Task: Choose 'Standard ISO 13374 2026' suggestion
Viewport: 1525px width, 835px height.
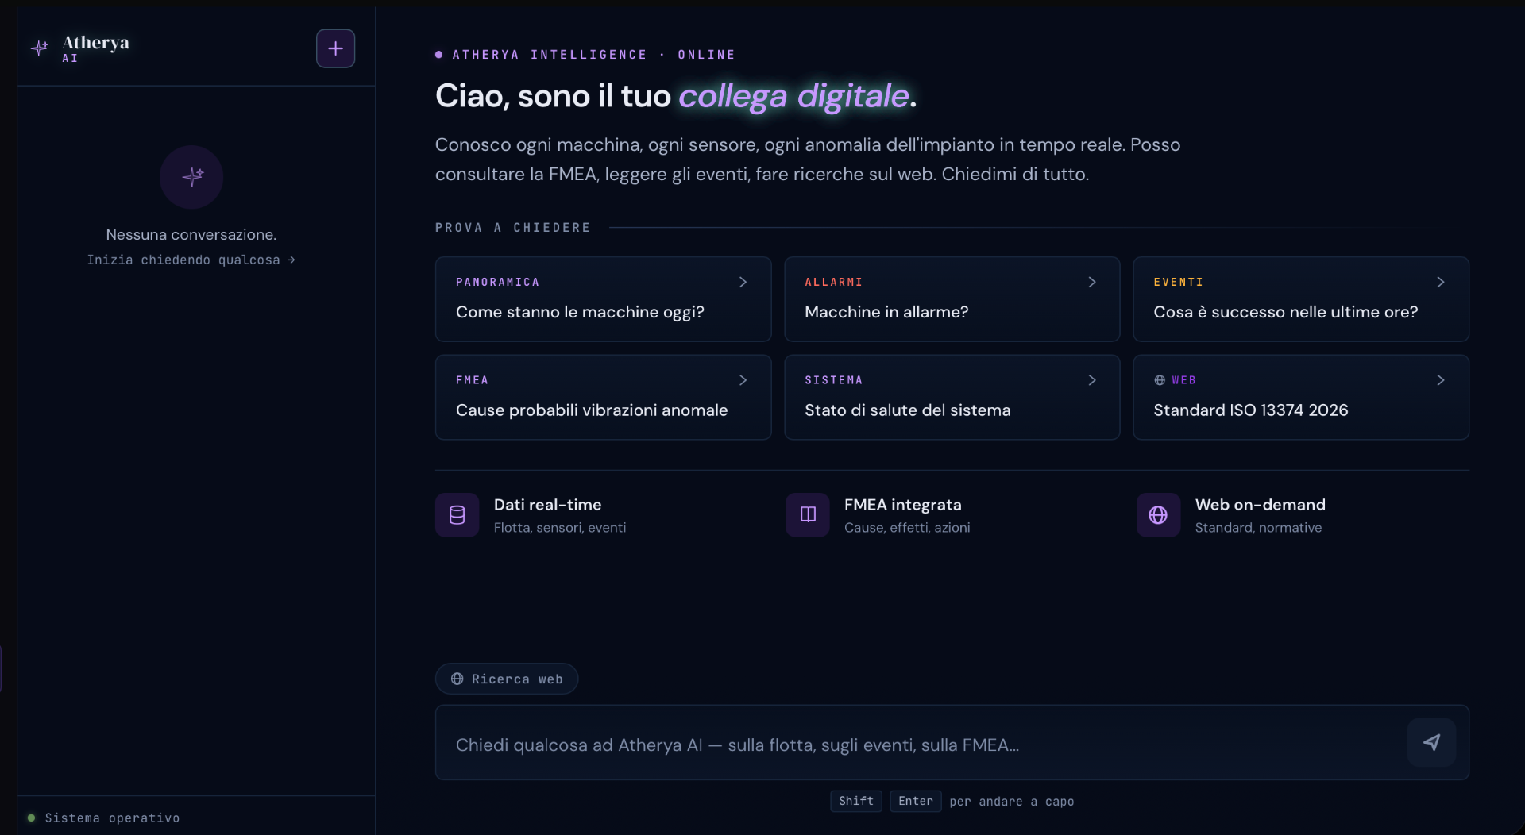Action: pyautogui.click(x=1301, y=397)
